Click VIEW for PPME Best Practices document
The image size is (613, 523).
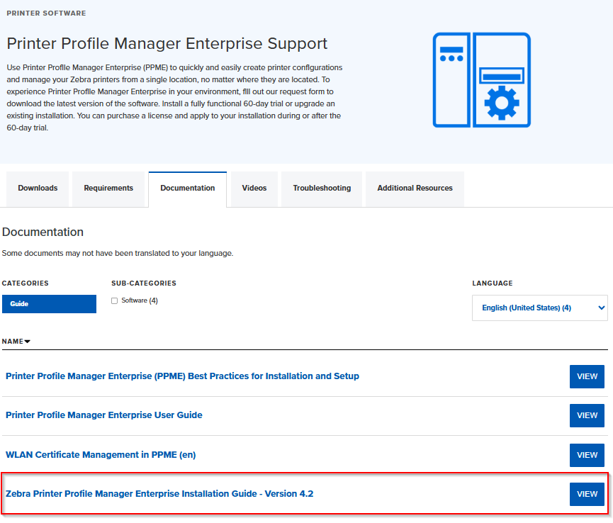coord(587,376)
